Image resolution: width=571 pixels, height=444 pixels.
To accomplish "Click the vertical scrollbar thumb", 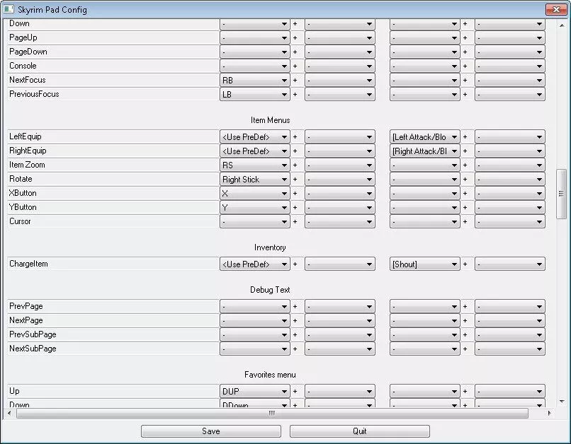I will 561,194.
